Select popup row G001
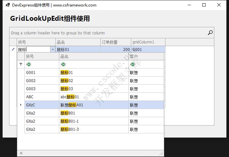 click(94, 72)
